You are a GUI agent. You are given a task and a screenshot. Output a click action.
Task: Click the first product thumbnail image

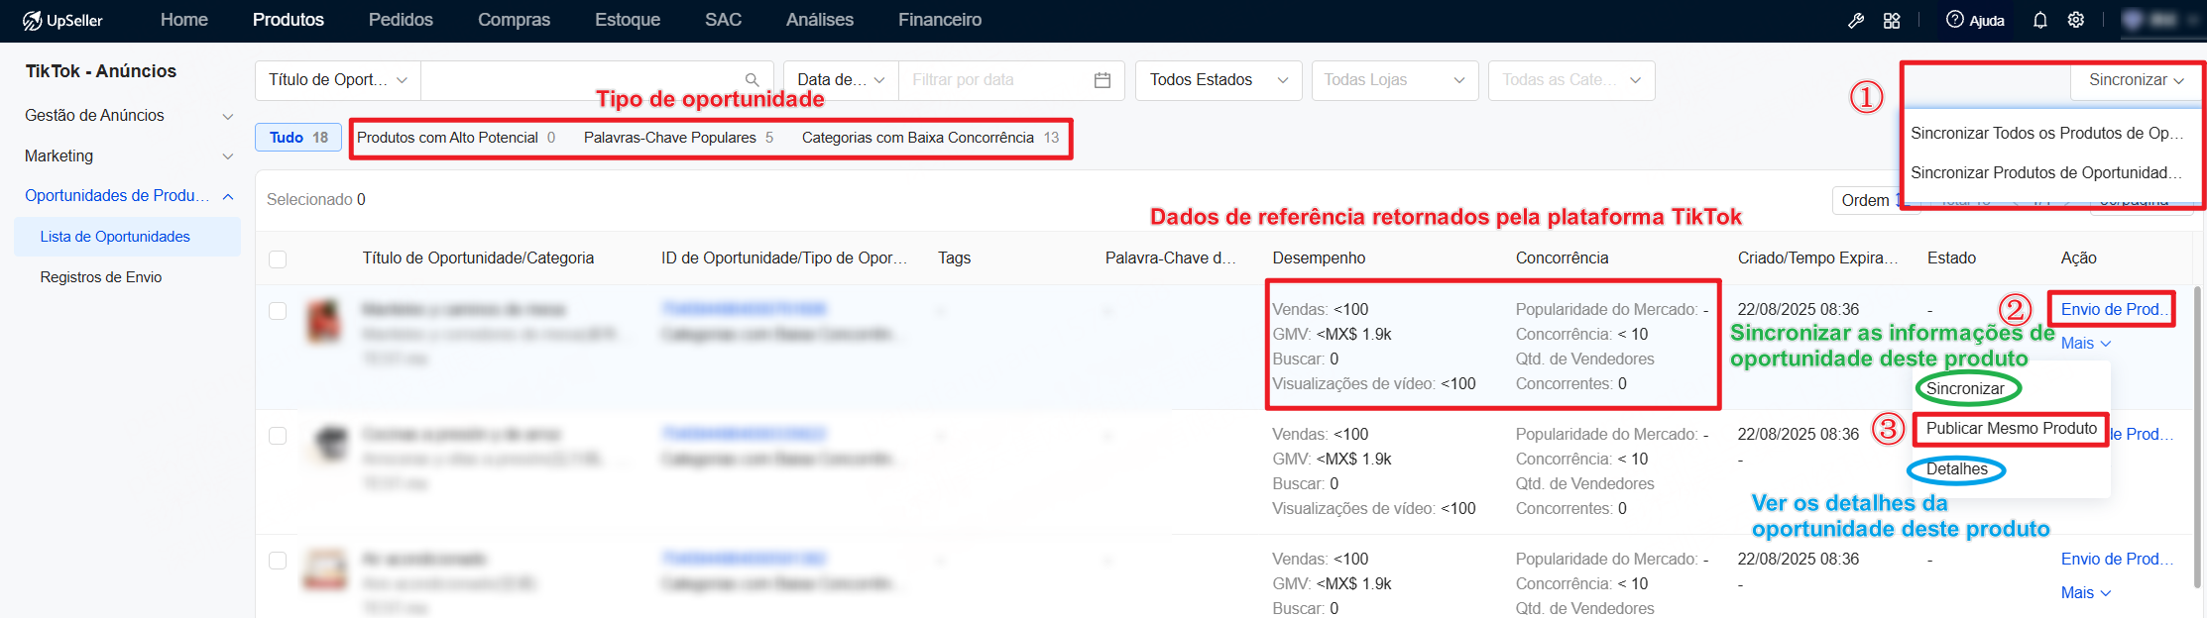point(323,322)
